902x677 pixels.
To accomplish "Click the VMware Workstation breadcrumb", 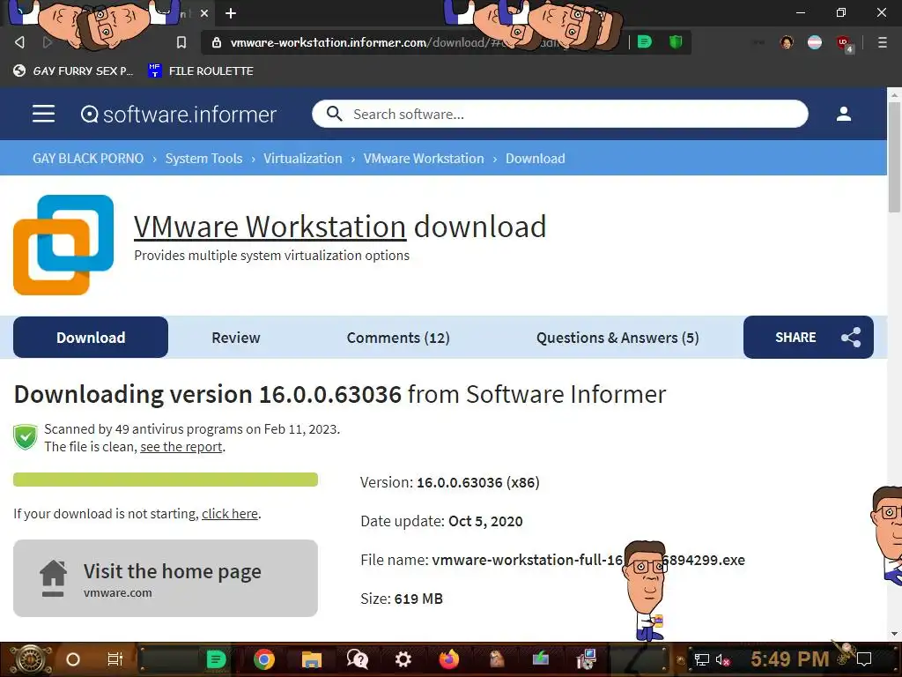I will click(x=424, y=159).
